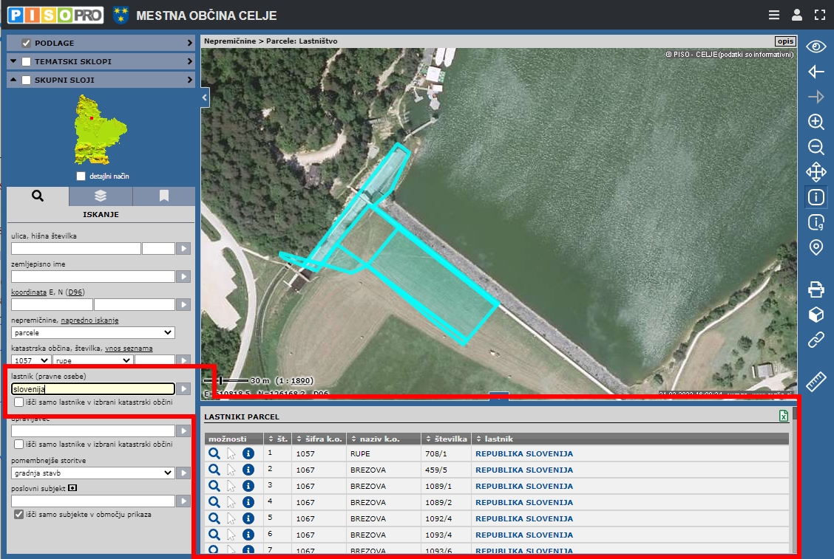Open the 'parcele' real estate dropdown
This screenshot has height=559, width=834.
(x=93, y=332)
